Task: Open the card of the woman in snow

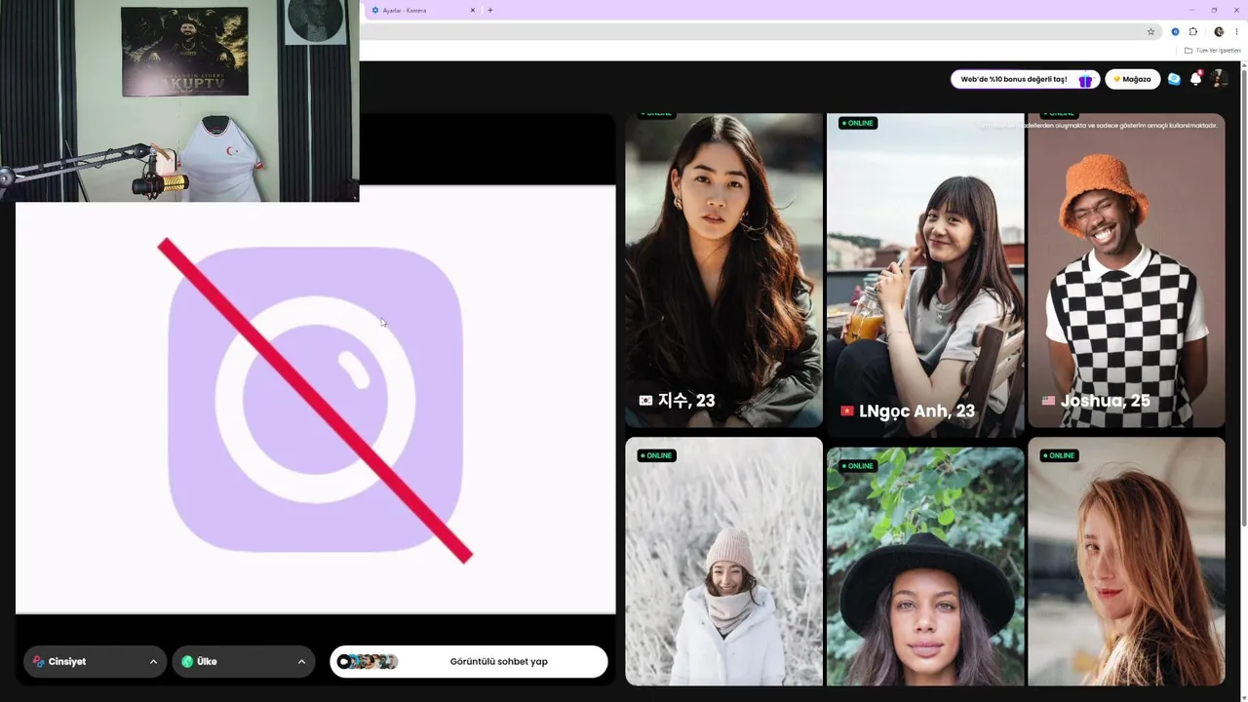Action: point(723,561)
